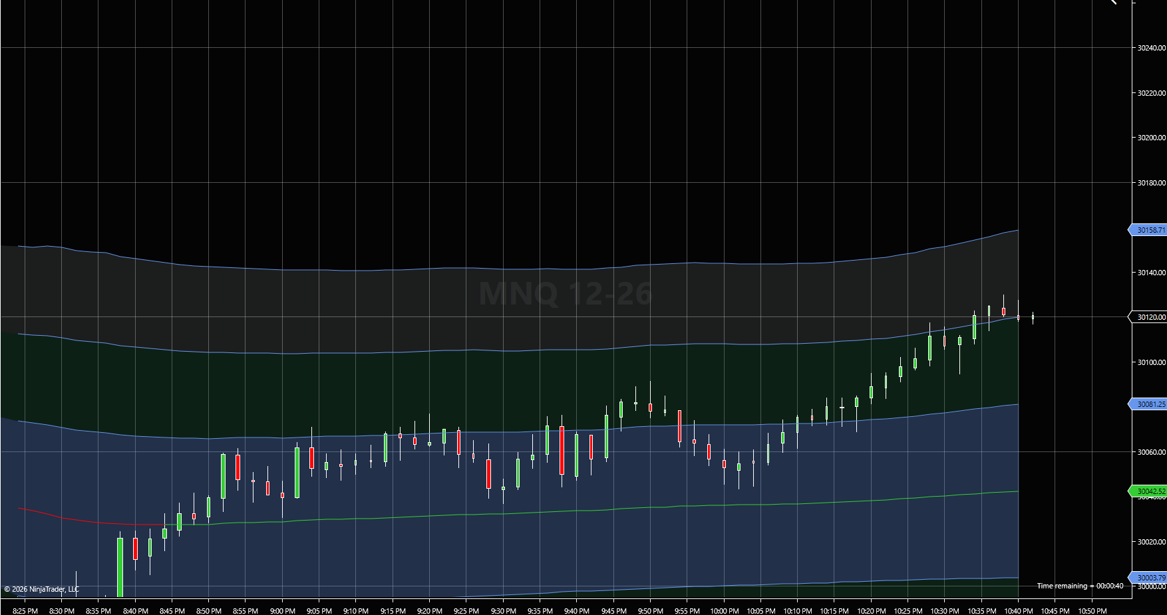Select the 30140.00 price axis label
Screen dimensions: 1167x615
click(x=1151, y=273)
